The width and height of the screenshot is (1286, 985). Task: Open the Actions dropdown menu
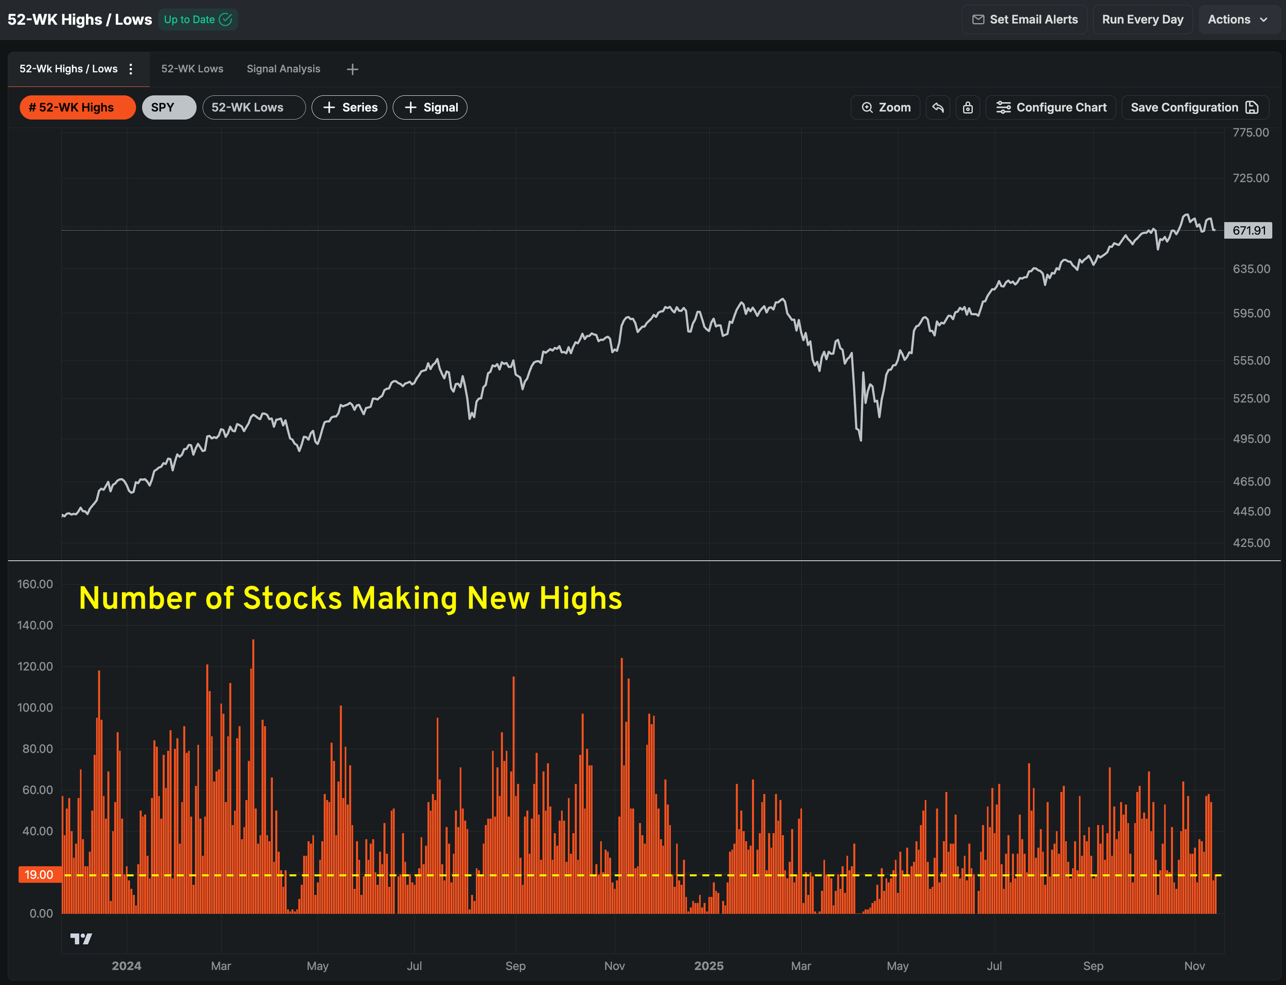[1237, 20]
